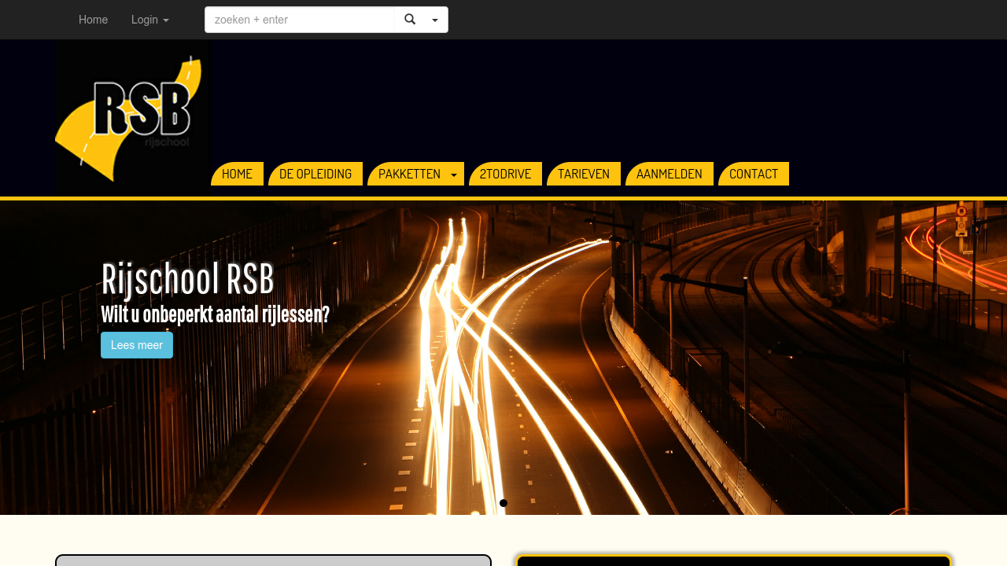The height and width of the screenshot is (566, 1007).
Task: Select the carousel dot indicator
Action: (503, 502)
